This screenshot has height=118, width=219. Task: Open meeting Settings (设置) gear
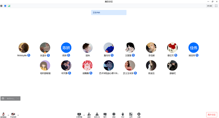pos(139,115)
